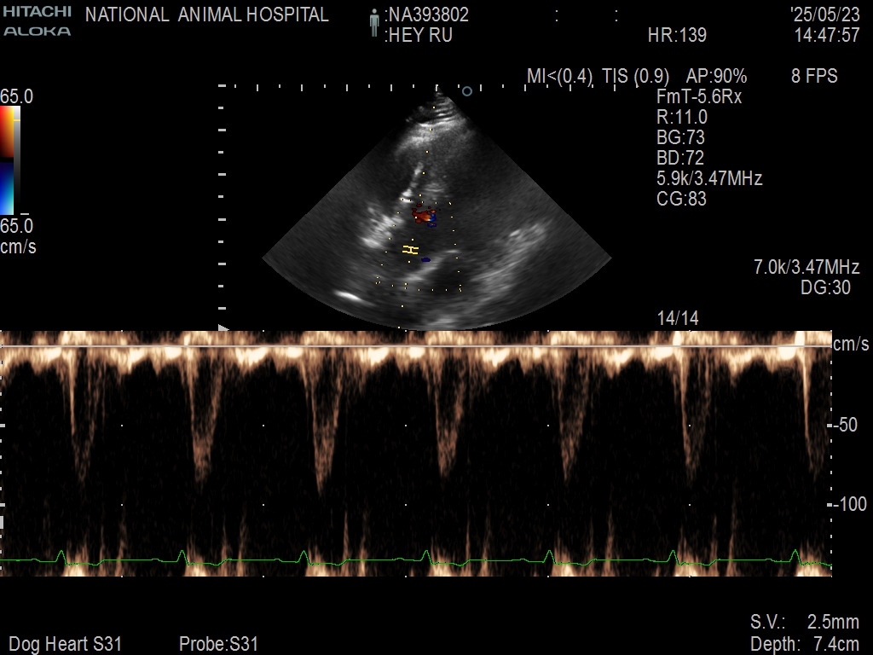Click the white Doppler baseline

pos(416,346)
